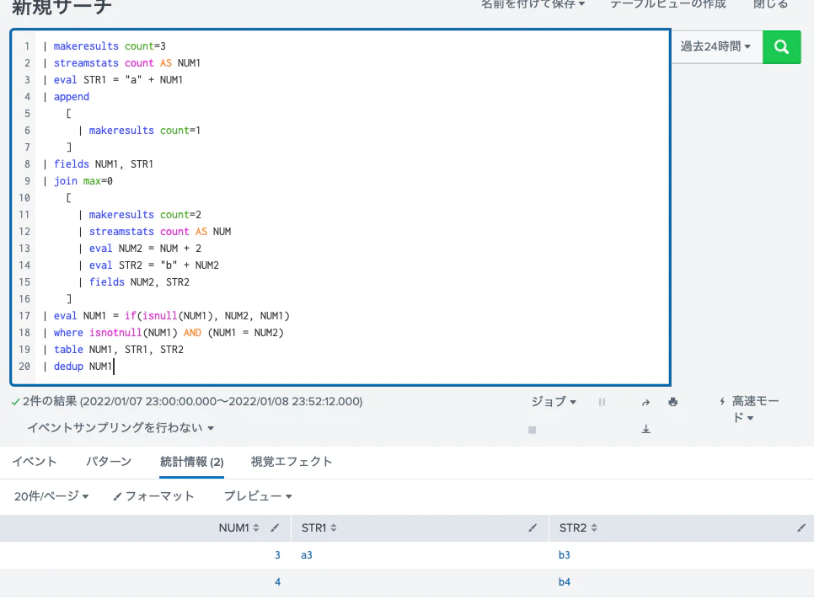Click the join max=0 line in editor
The width and height of the screenshot is (814, 605).
click(x=78, y=181)
